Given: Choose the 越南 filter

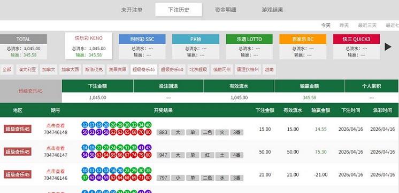Looking at the screenshot, I should click(x=269, y=69).
